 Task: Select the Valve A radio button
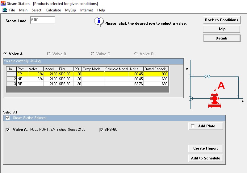(x=5, y=54)
